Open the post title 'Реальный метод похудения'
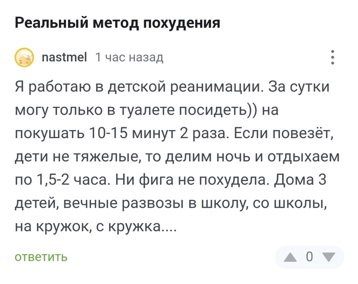 tap(118, 23)
